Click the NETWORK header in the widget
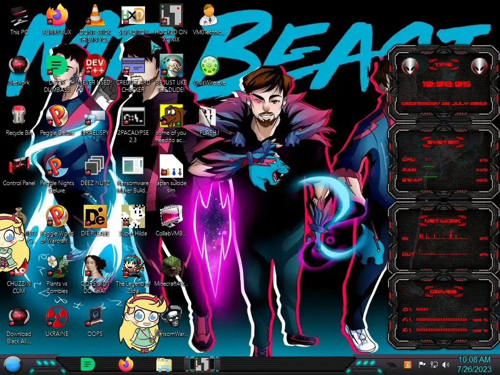500x375 pixels. coord(442,221)
